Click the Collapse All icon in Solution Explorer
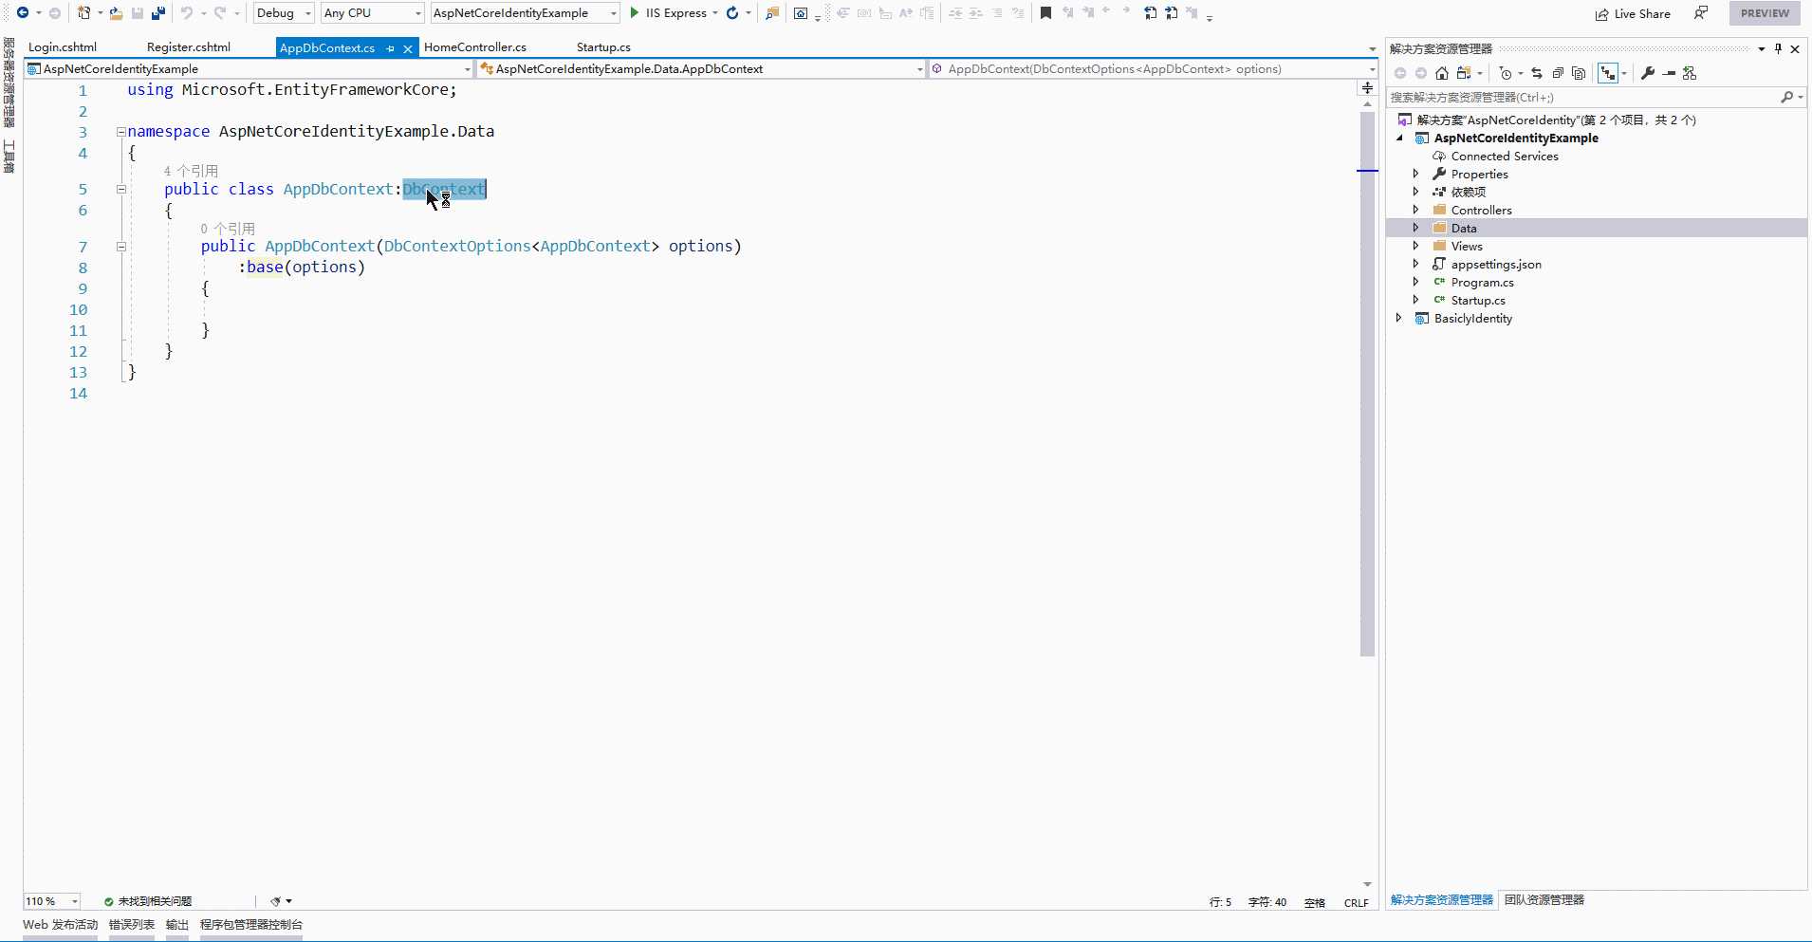This screenshot has width=1812, height=942. click(x=1557, y=73)
